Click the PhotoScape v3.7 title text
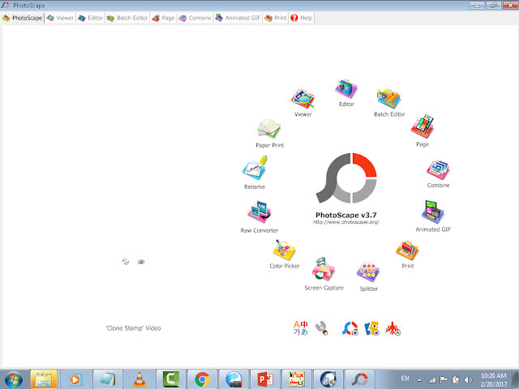 click(346, 215)
